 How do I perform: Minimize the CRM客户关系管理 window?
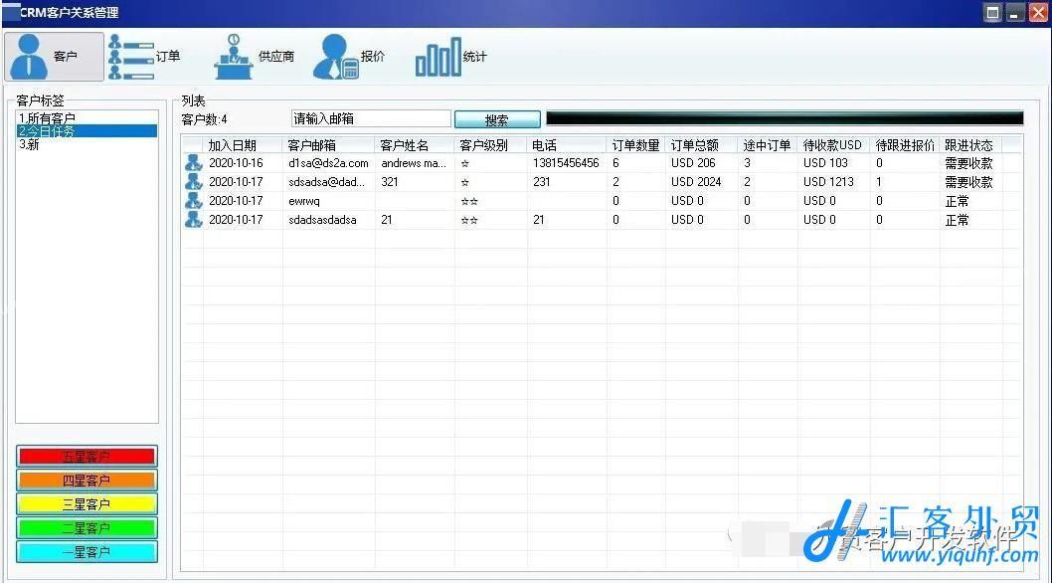(1015, 13)
